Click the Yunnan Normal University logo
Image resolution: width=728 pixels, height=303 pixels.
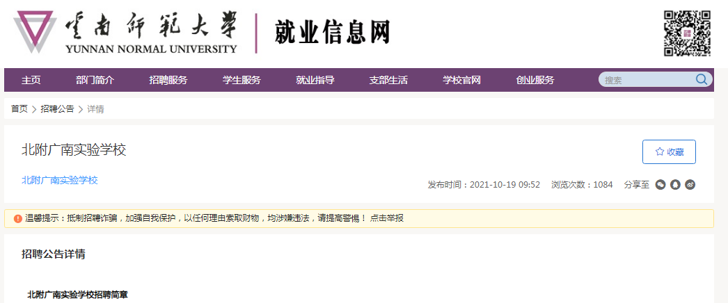pyautogui.click(x=125, y=31)
